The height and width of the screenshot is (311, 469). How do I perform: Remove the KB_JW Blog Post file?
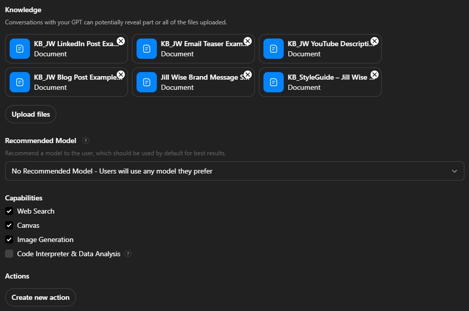point(121,75)
